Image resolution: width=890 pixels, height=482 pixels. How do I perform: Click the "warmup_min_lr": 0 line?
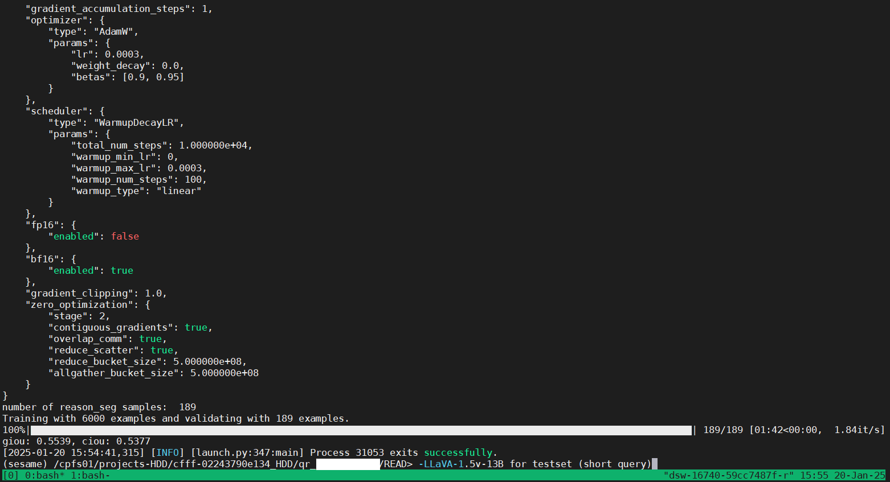[125, 156]
